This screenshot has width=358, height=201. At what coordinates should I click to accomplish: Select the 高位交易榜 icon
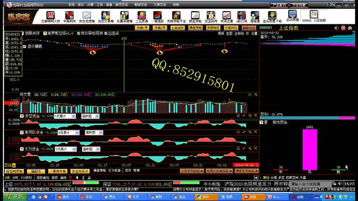tap(105, 16)
